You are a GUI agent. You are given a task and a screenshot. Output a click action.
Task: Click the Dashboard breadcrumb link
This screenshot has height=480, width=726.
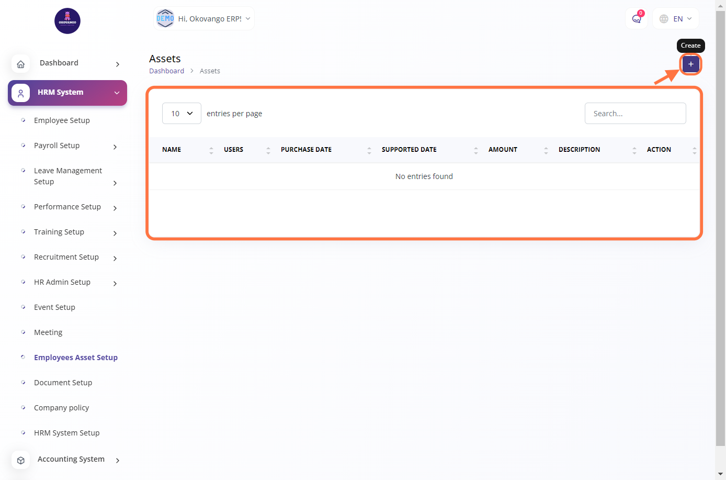[x=166, y=71]
